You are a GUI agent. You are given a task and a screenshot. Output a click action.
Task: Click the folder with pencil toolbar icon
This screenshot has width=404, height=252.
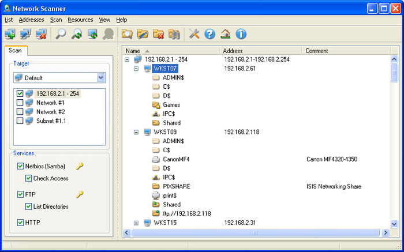(143, 34)
